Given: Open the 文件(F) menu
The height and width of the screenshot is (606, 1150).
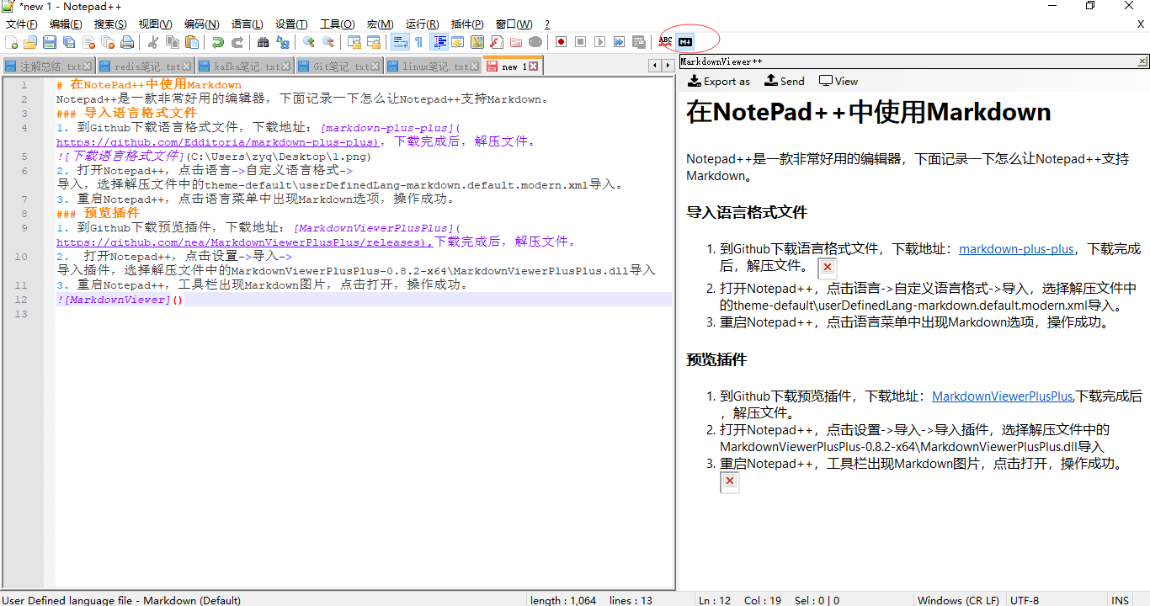Looking at the screenshot, I should pos(23,24).
